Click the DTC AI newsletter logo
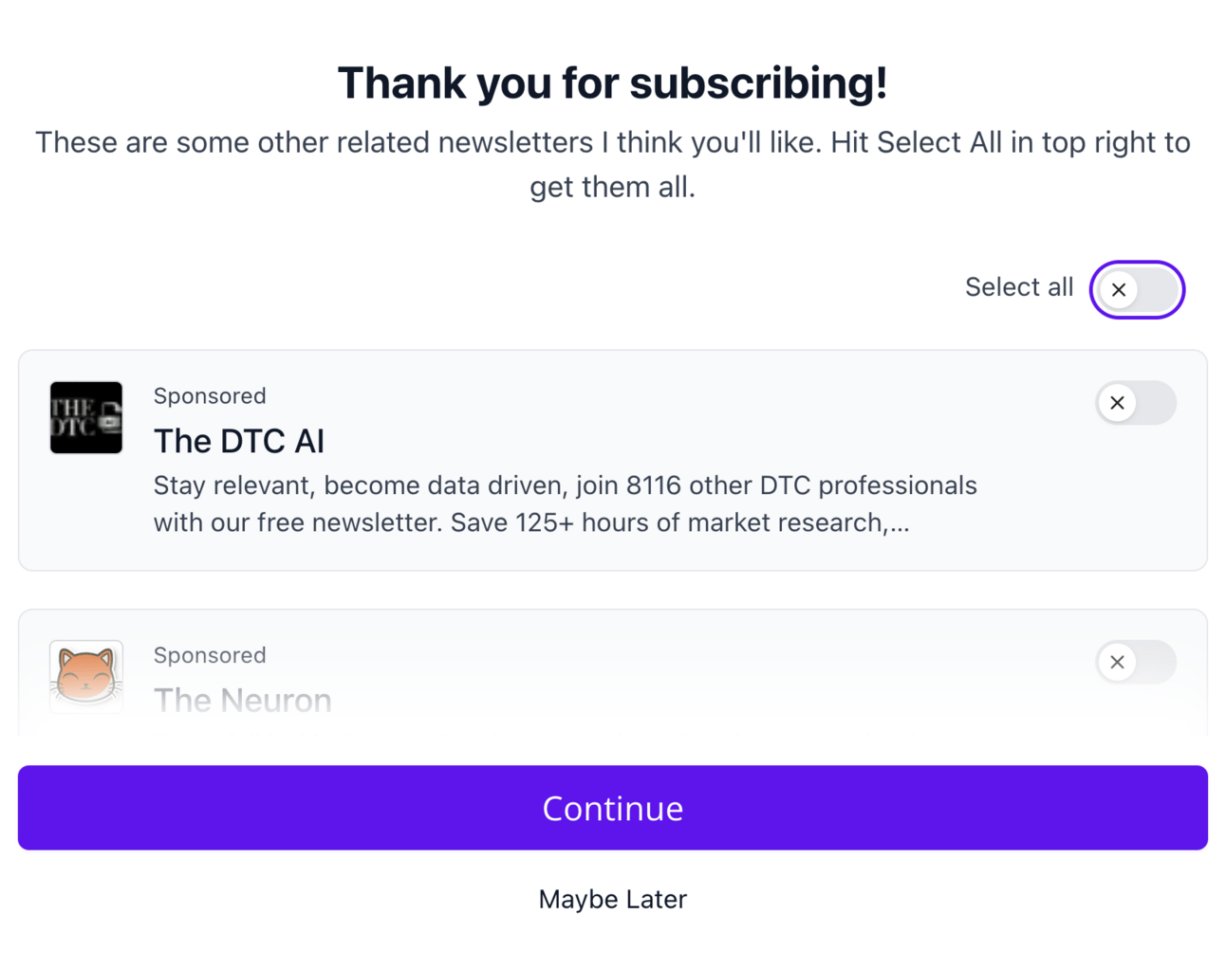 pos(86,418)
